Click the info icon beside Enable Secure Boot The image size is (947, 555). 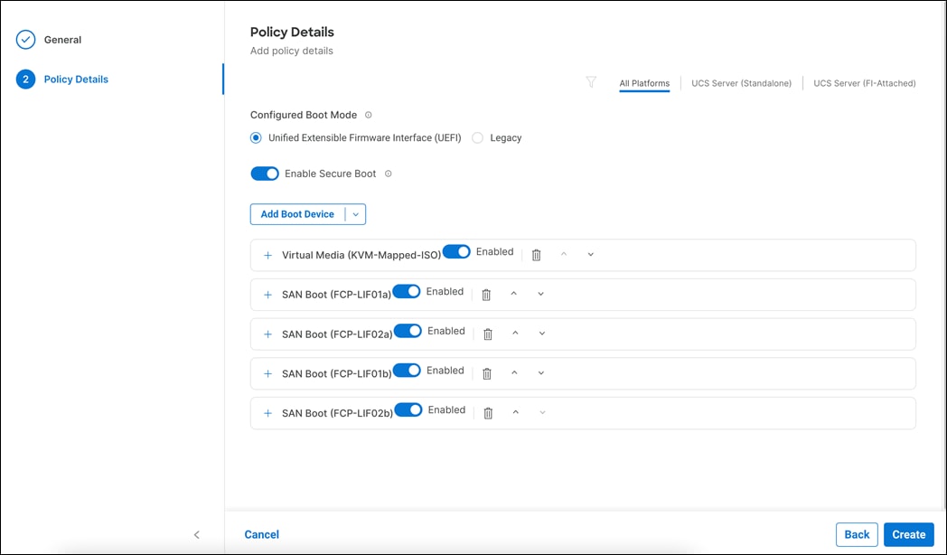click(x=389, y=173)
